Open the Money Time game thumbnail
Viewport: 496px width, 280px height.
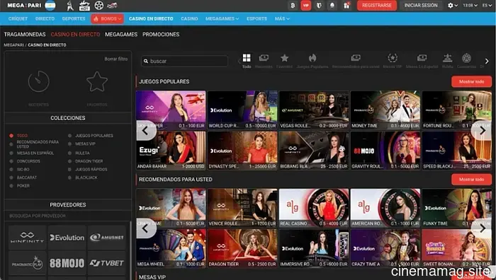[385, 110]
